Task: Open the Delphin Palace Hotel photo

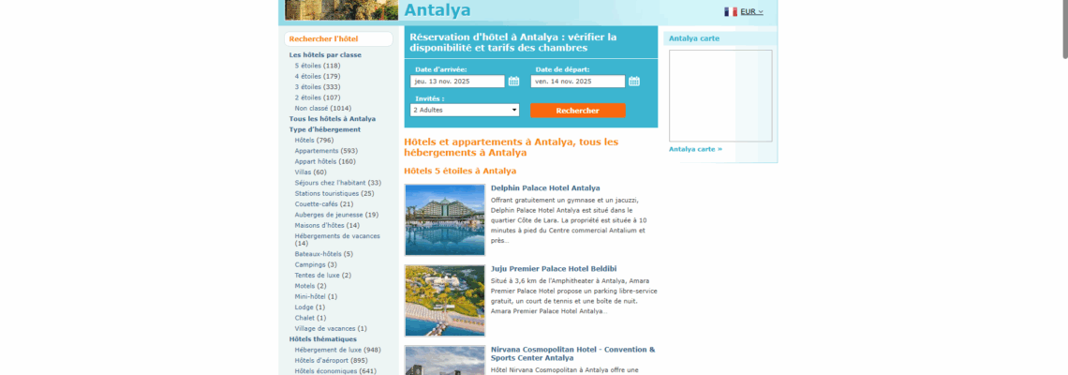Action: click(x=445, y=219)
